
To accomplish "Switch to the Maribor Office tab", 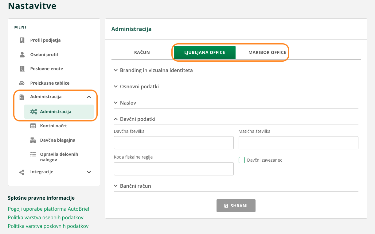I will point(267,52).
